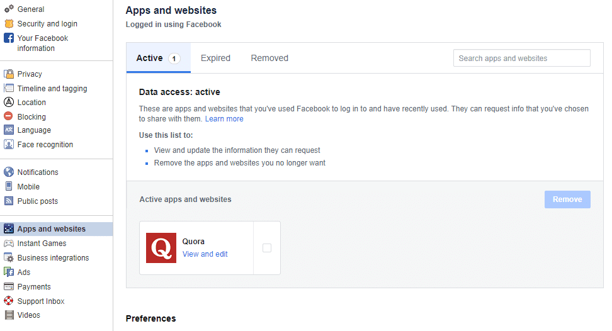Open Ads settings label
This screenshot has width=612, height=331.
point(24,272)
